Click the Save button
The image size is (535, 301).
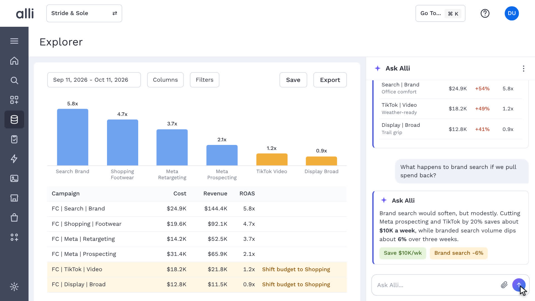(x=293, y=80)
